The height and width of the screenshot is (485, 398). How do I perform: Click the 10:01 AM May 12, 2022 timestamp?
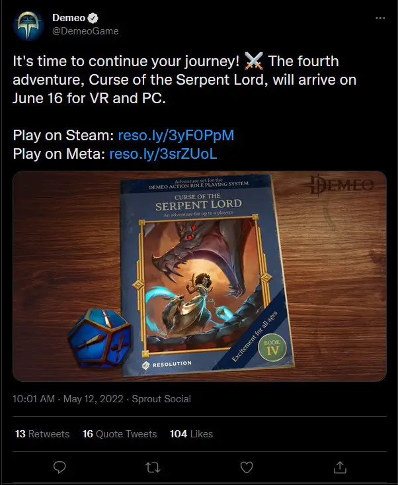click(68, 399)
